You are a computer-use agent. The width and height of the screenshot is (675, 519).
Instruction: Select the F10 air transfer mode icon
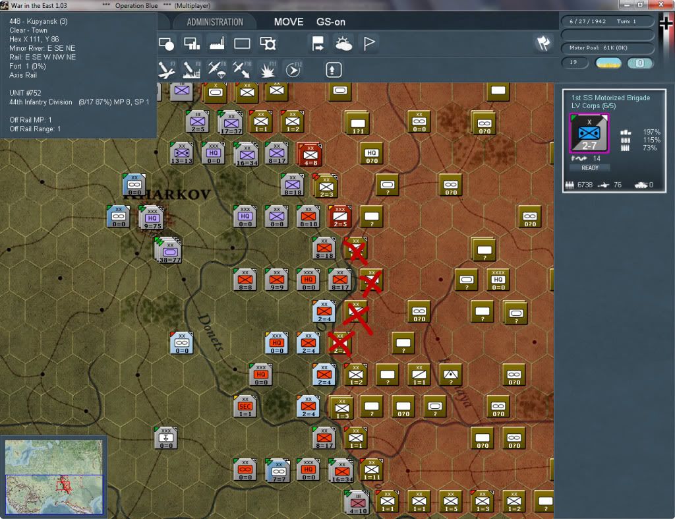coord(242,70)
